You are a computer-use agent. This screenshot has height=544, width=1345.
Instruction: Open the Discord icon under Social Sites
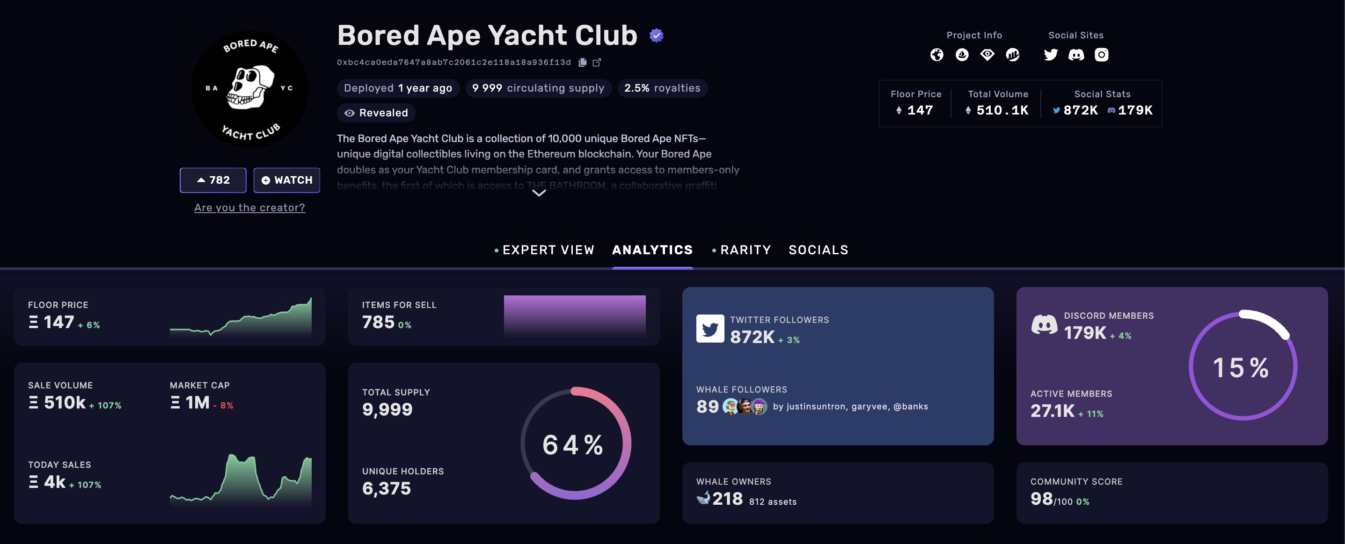pos(1076,55)
